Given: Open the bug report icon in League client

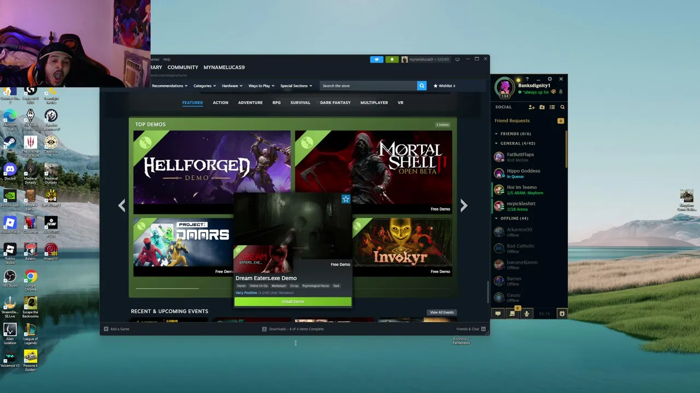Looking at the screenshot, I should (562, 313).
